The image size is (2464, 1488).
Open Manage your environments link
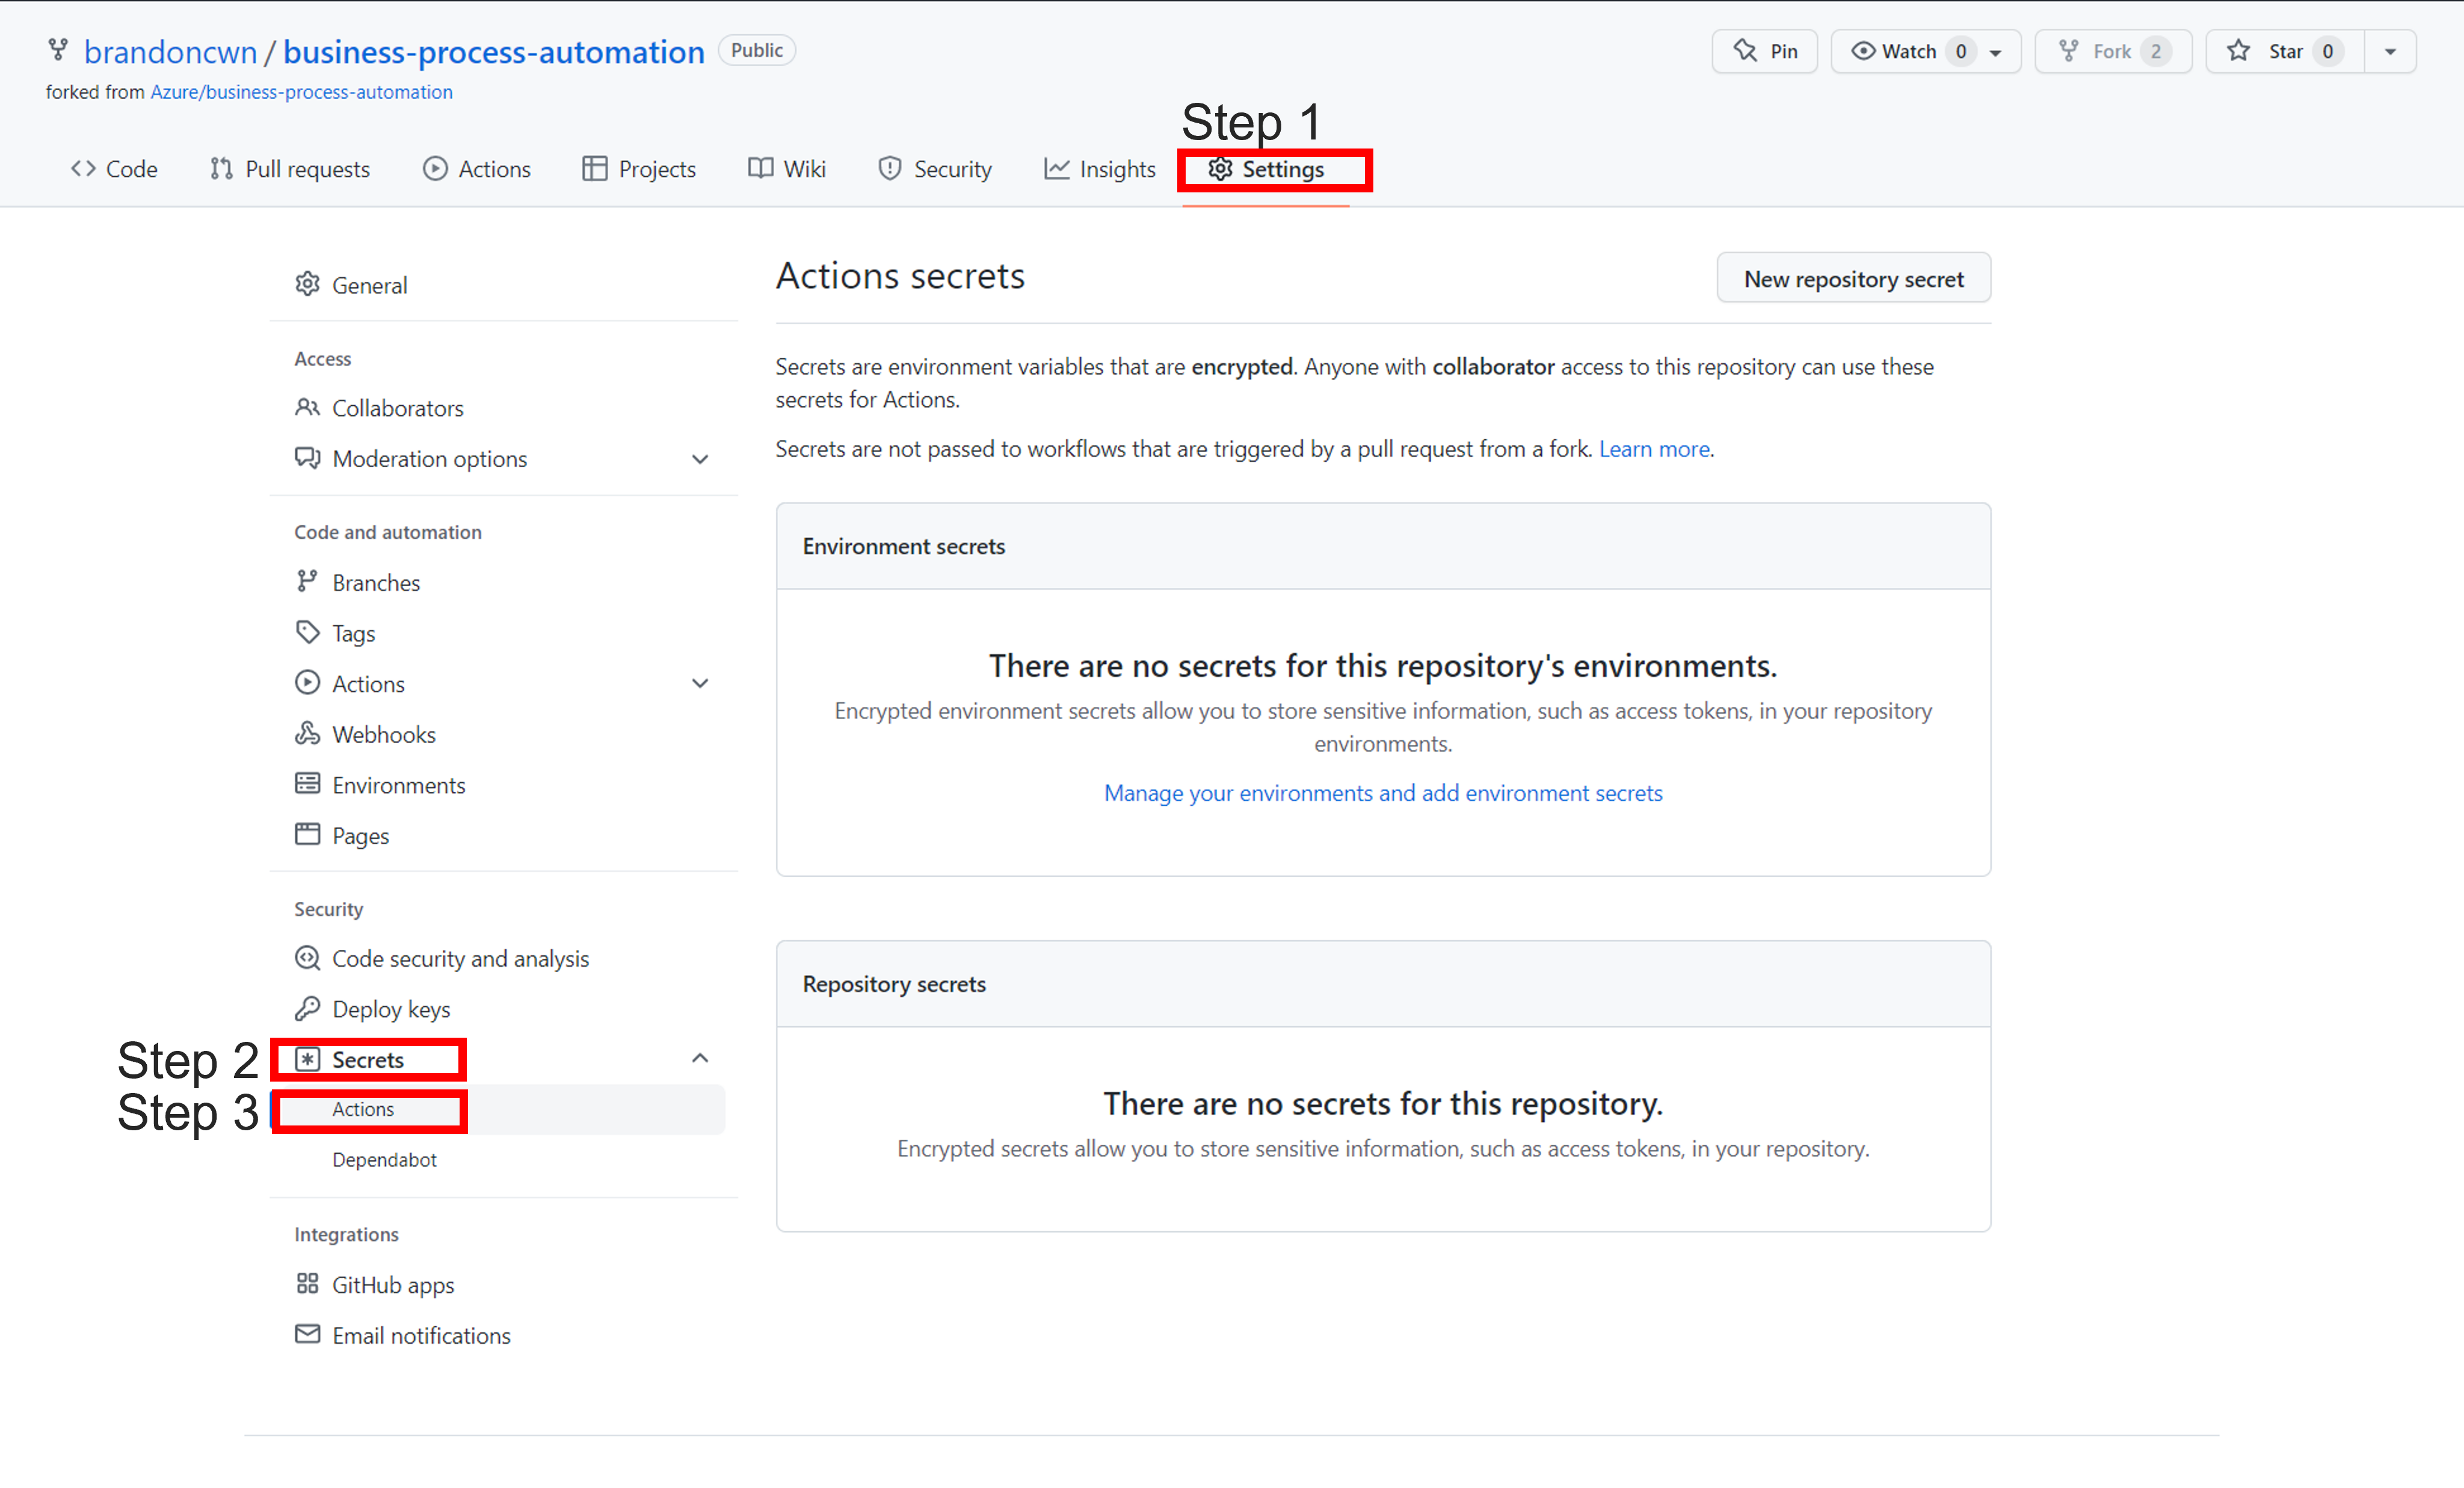click(1382, 792)
